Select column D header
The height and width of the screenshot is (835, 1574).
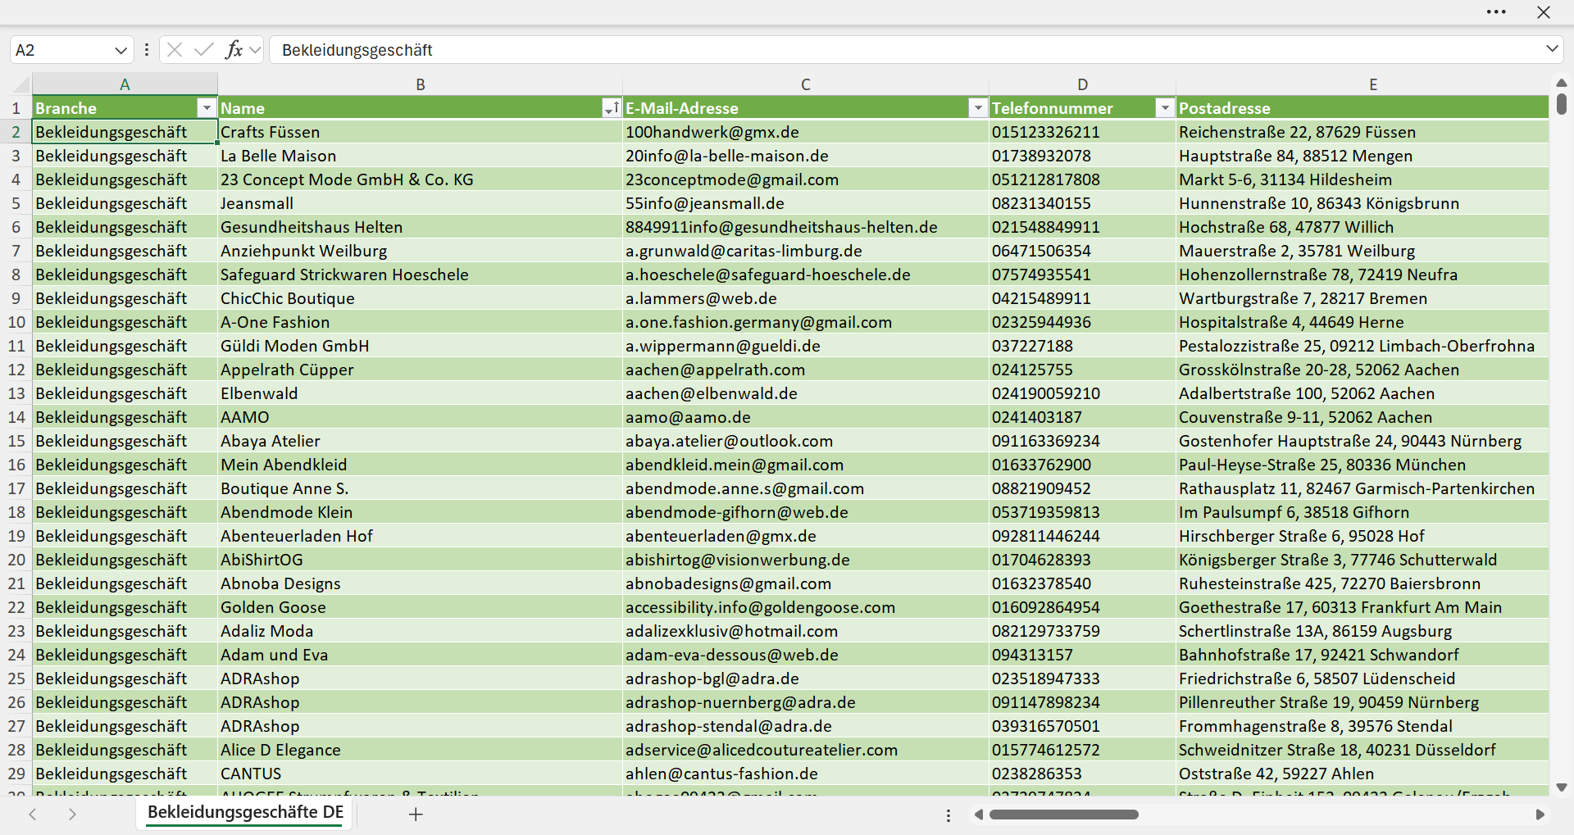1083,84
